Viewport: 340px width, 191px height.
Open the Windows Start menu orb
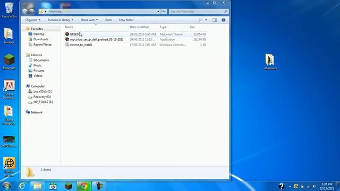coord(6,186)
